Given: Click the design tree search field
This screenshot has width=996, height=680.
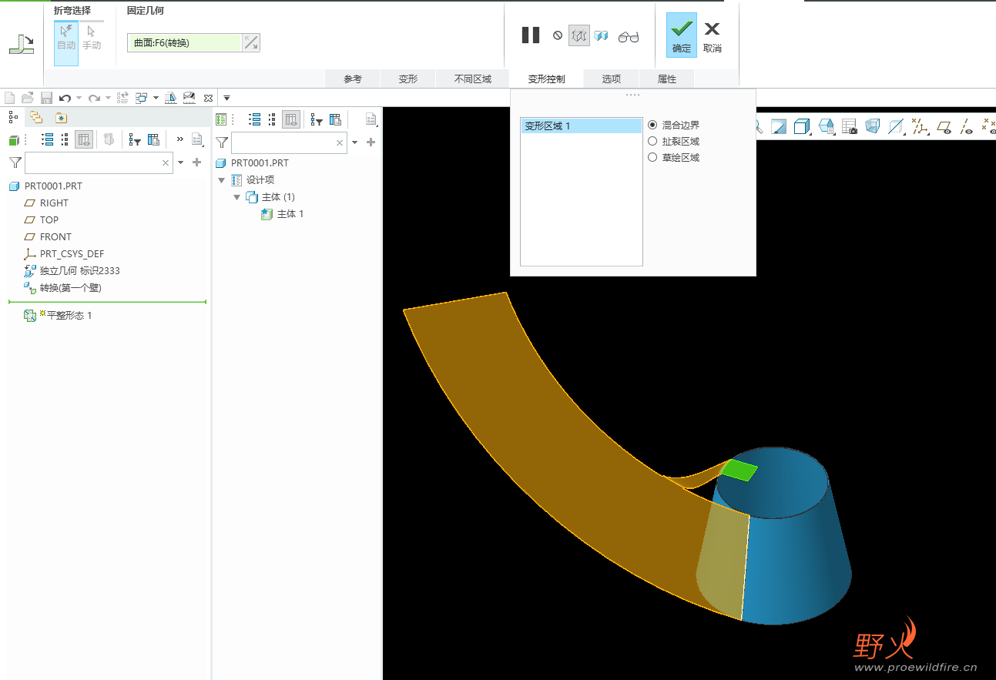Looking at the screenshot, I should click(290, 142).
